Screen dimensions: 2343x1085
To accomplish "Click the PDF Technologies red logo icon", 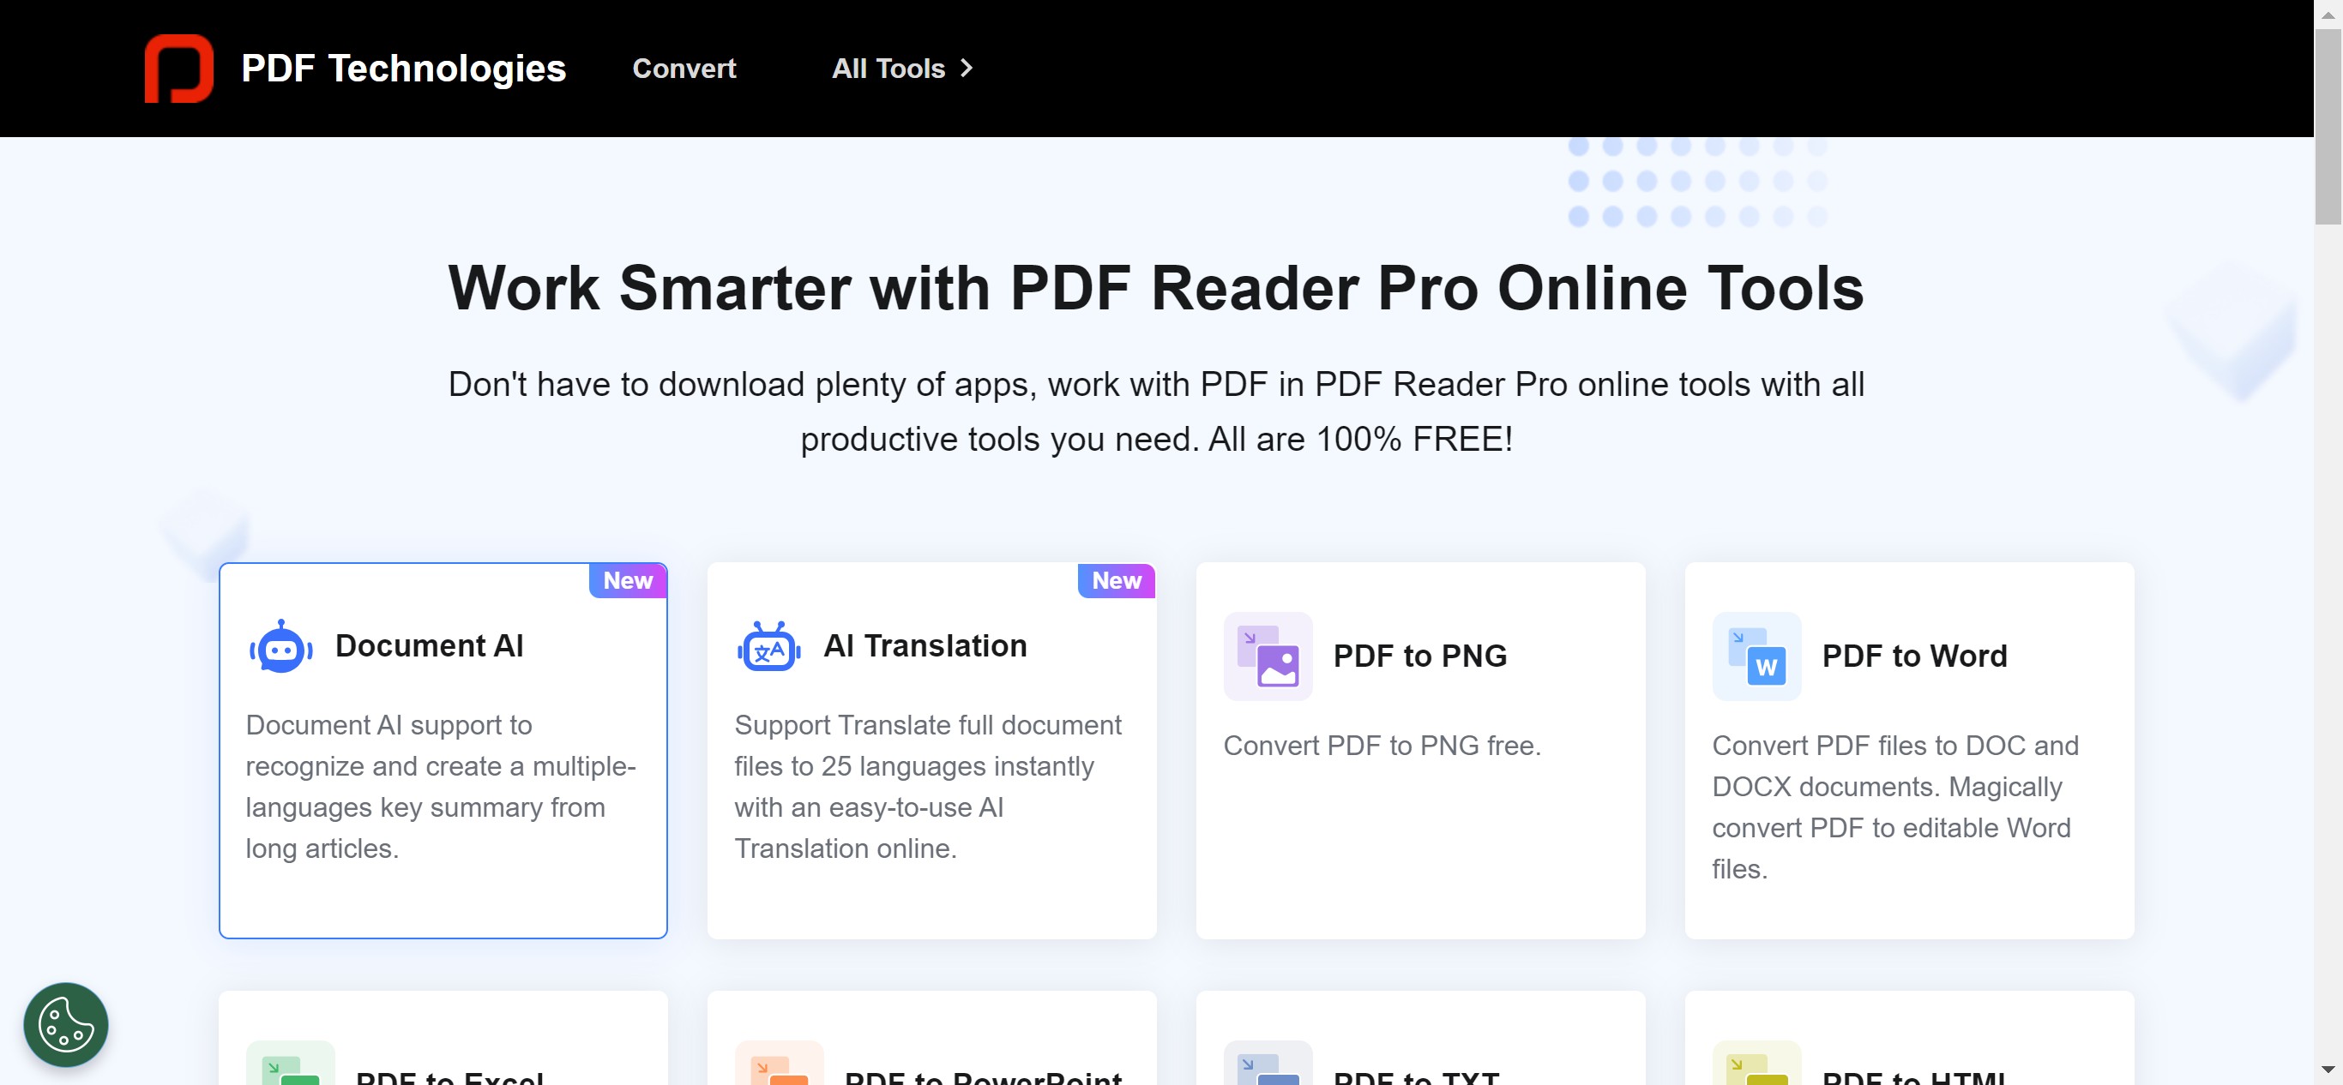I will (x=179, y=69).
